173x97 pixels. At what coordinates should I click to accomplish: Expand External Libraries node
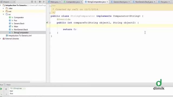(x=1, y=39)
